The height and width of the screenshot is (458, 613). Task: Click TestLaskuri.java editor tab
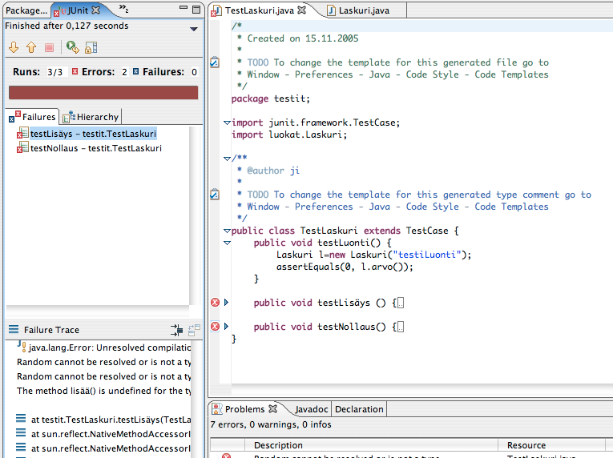pyautogui.click(x=259, y=10)
